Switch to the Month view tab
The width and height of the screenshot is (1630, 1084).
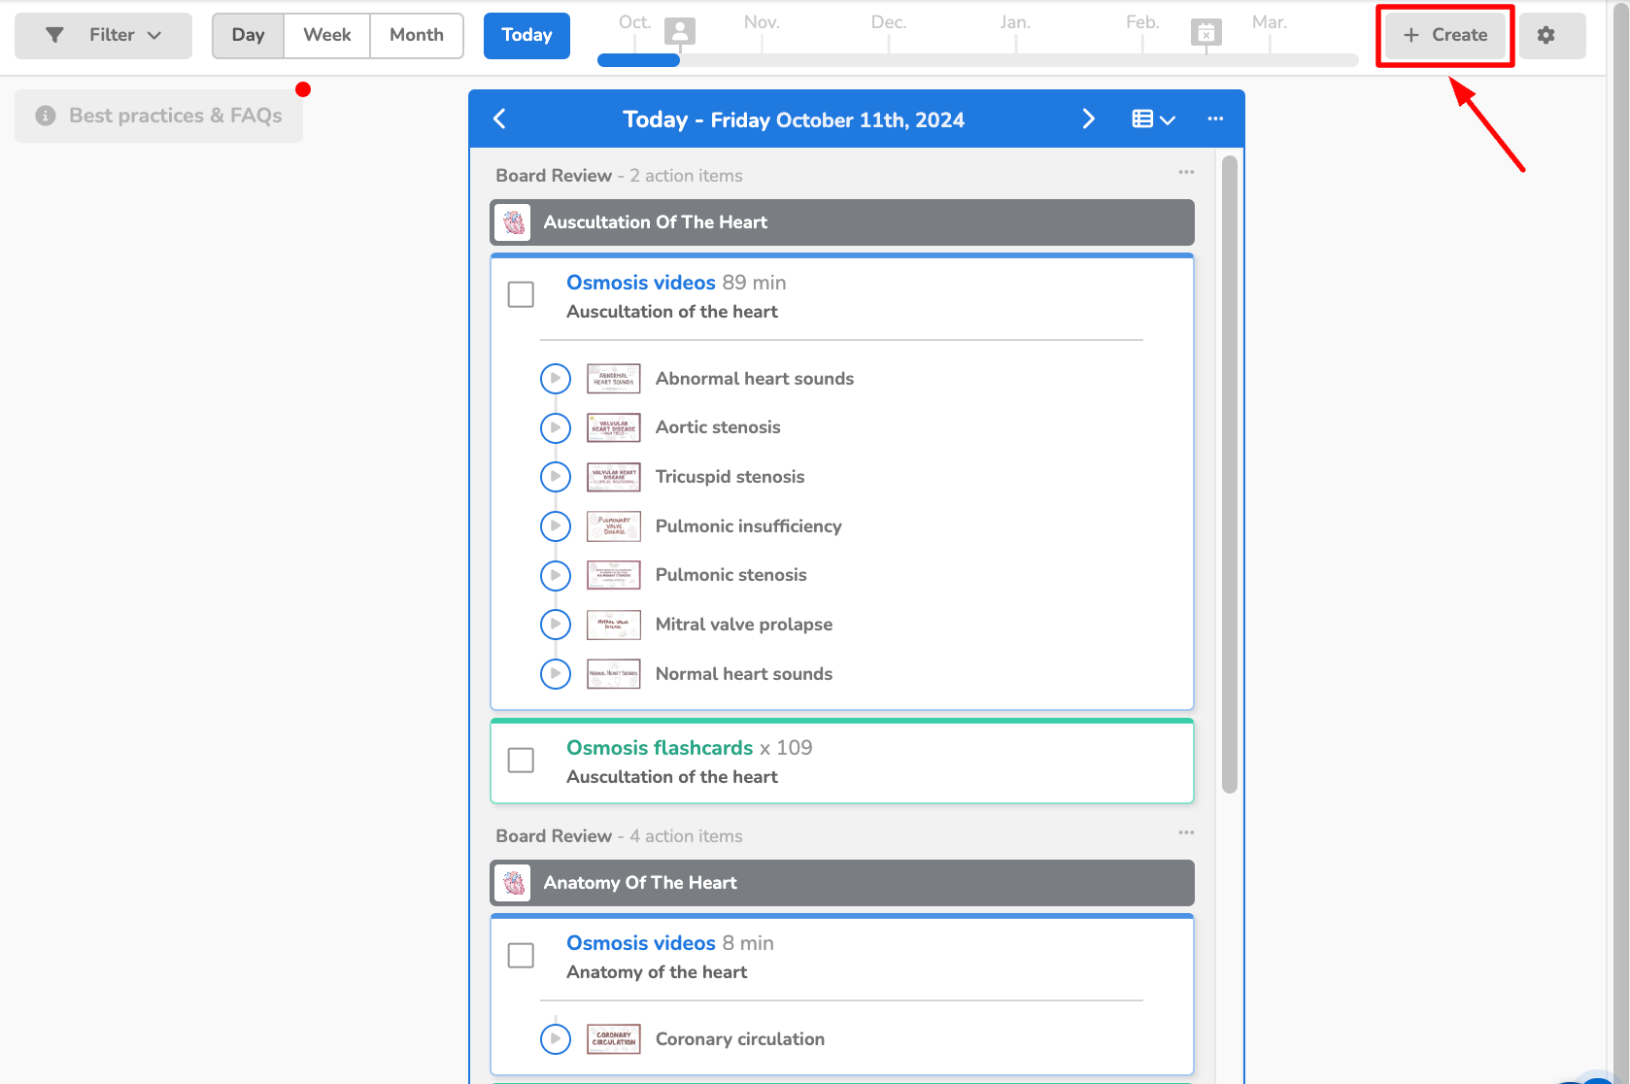click(x=416, y=35)
